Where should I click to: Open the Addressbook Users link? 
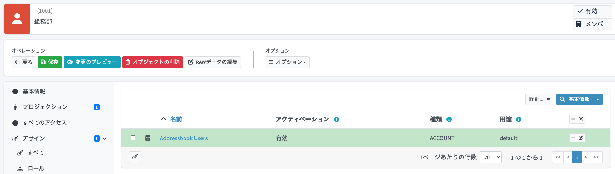click(x=184, y=138)
